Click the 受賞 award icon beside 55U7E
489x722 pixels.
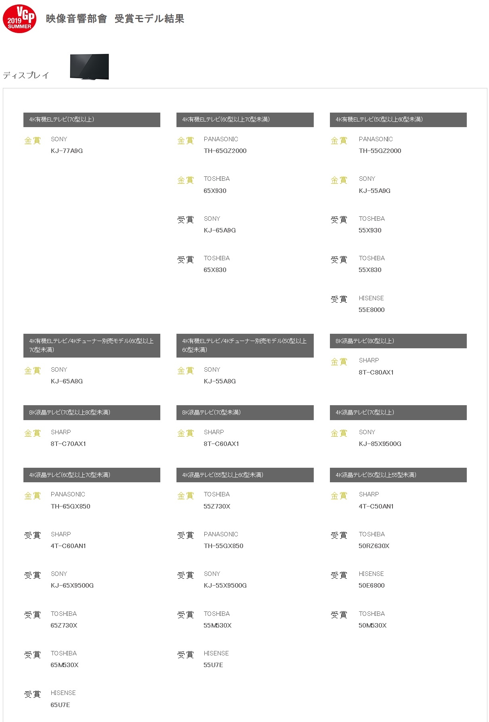[x=186, y=655]
